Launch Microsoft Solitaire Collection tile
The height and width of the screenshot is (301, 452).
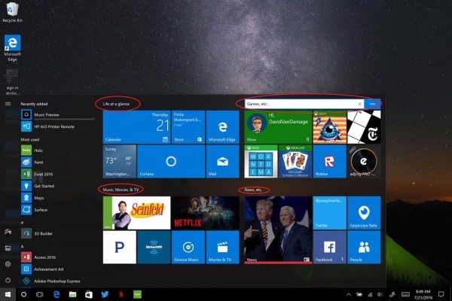pyautogui.click(x=295, y=161)
